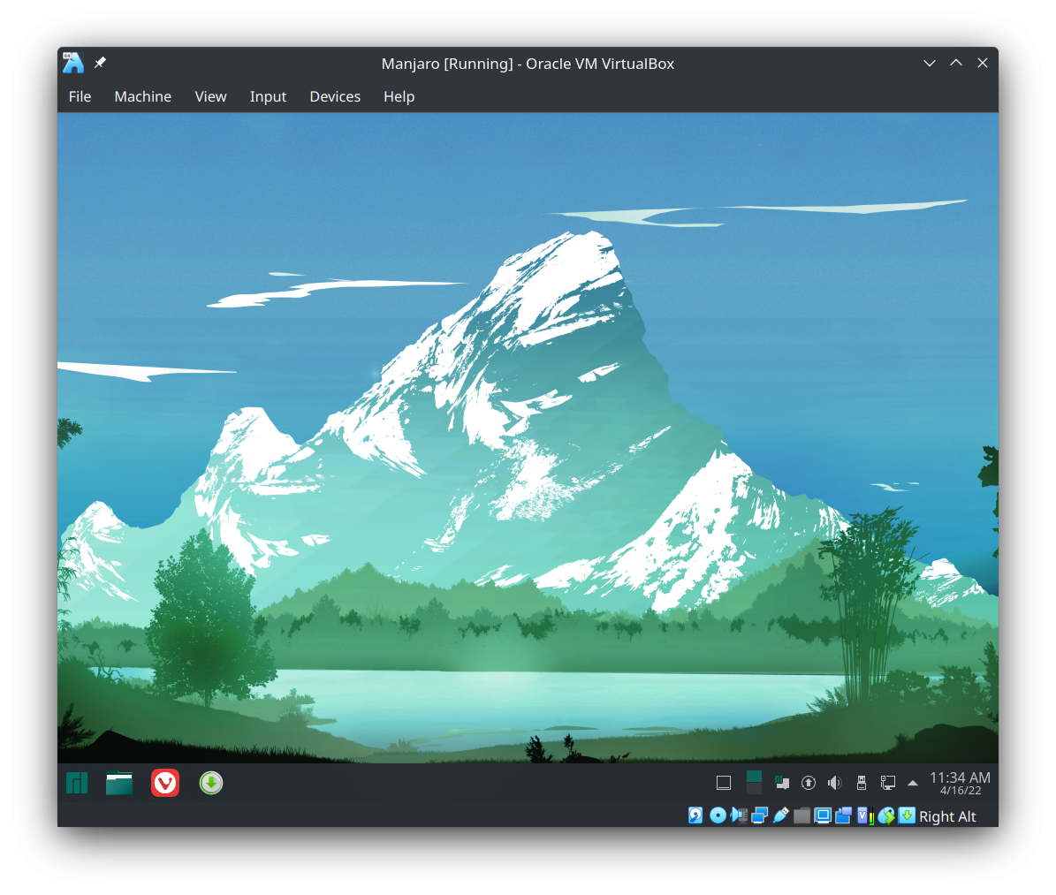Expand the hidden system tray icons arrow

point(913,783)
